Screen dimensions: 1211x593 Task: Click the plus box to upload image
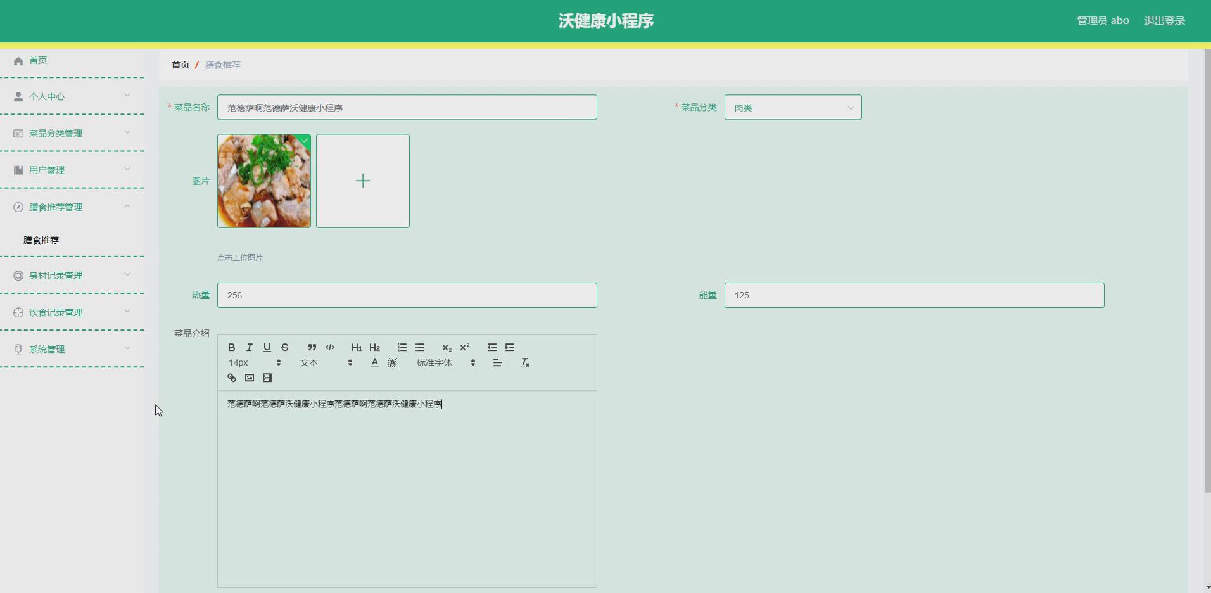tap(363, 181)
